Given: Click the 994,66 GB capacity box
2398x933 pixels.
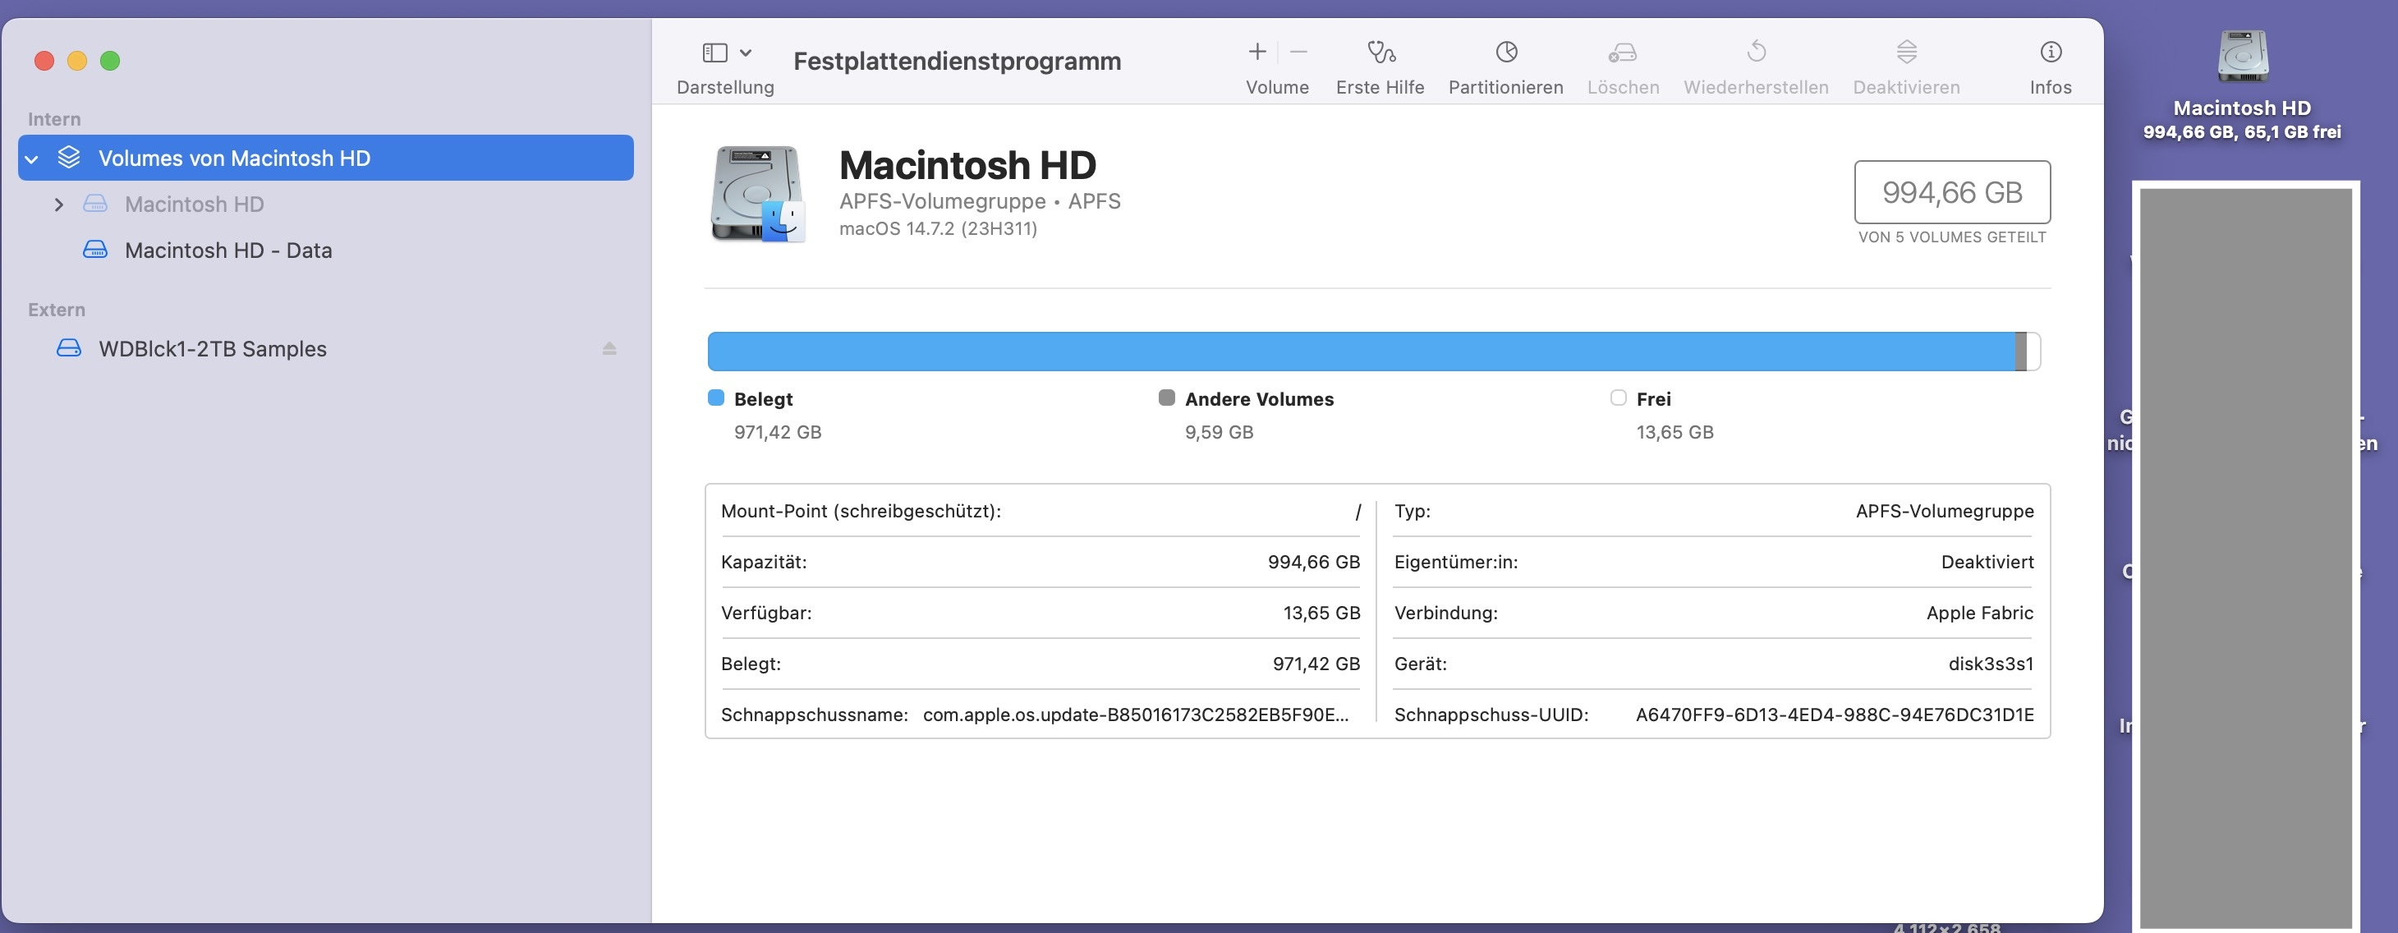Looking at the screenshot, I should [x=1951, y=192].
